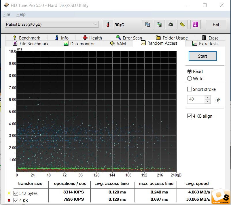
Task: Click the short stroke gB value field
Action: [x=196, y=99]
